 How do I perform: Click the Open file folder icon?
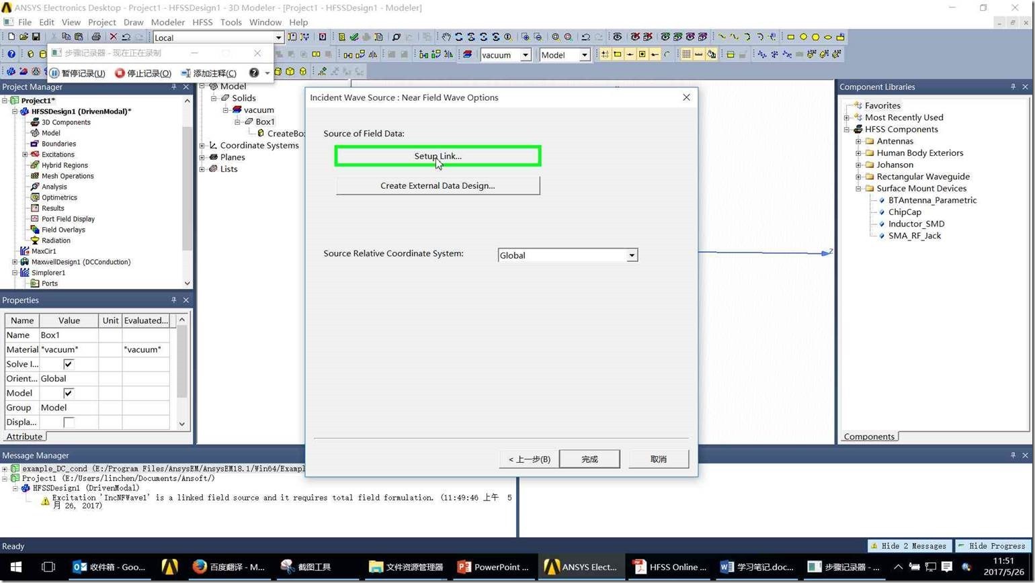(x=24, y=37)
